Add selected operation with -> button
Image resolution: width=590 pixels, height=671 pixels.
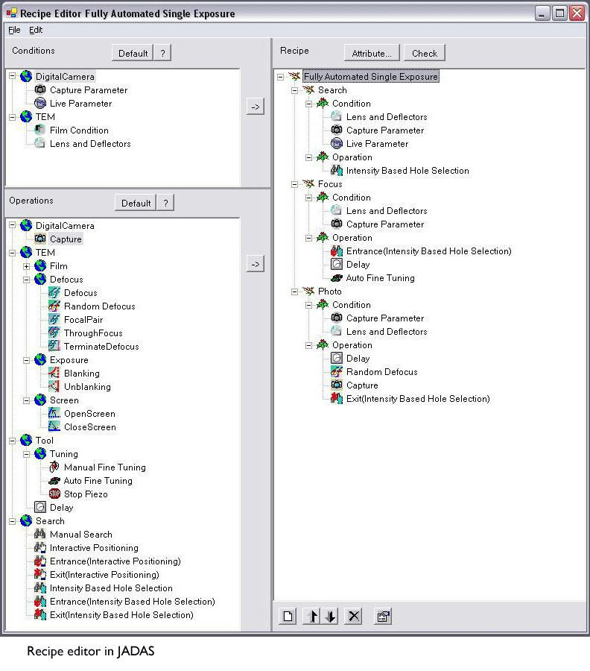[x=256, y=264]
